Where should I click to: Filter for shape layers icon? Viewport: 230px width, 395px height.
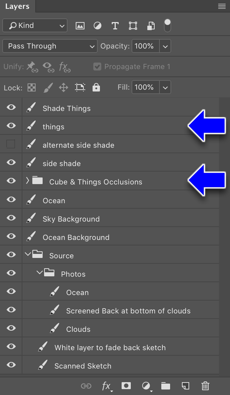[x=133, y=26]
